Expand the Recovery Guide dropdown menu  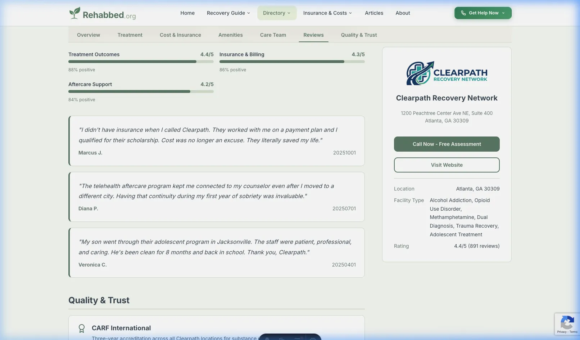228,13
